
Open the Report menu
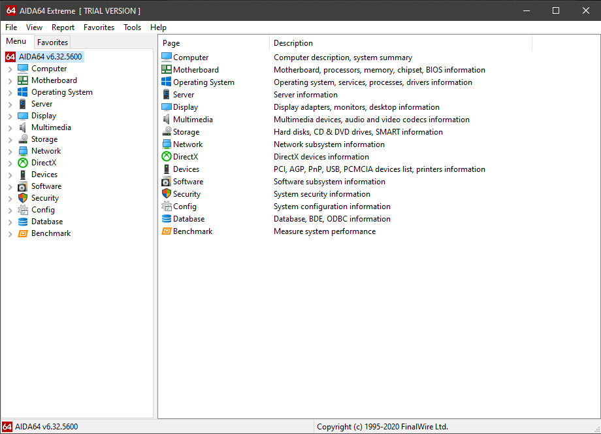[x=63, y=27]
